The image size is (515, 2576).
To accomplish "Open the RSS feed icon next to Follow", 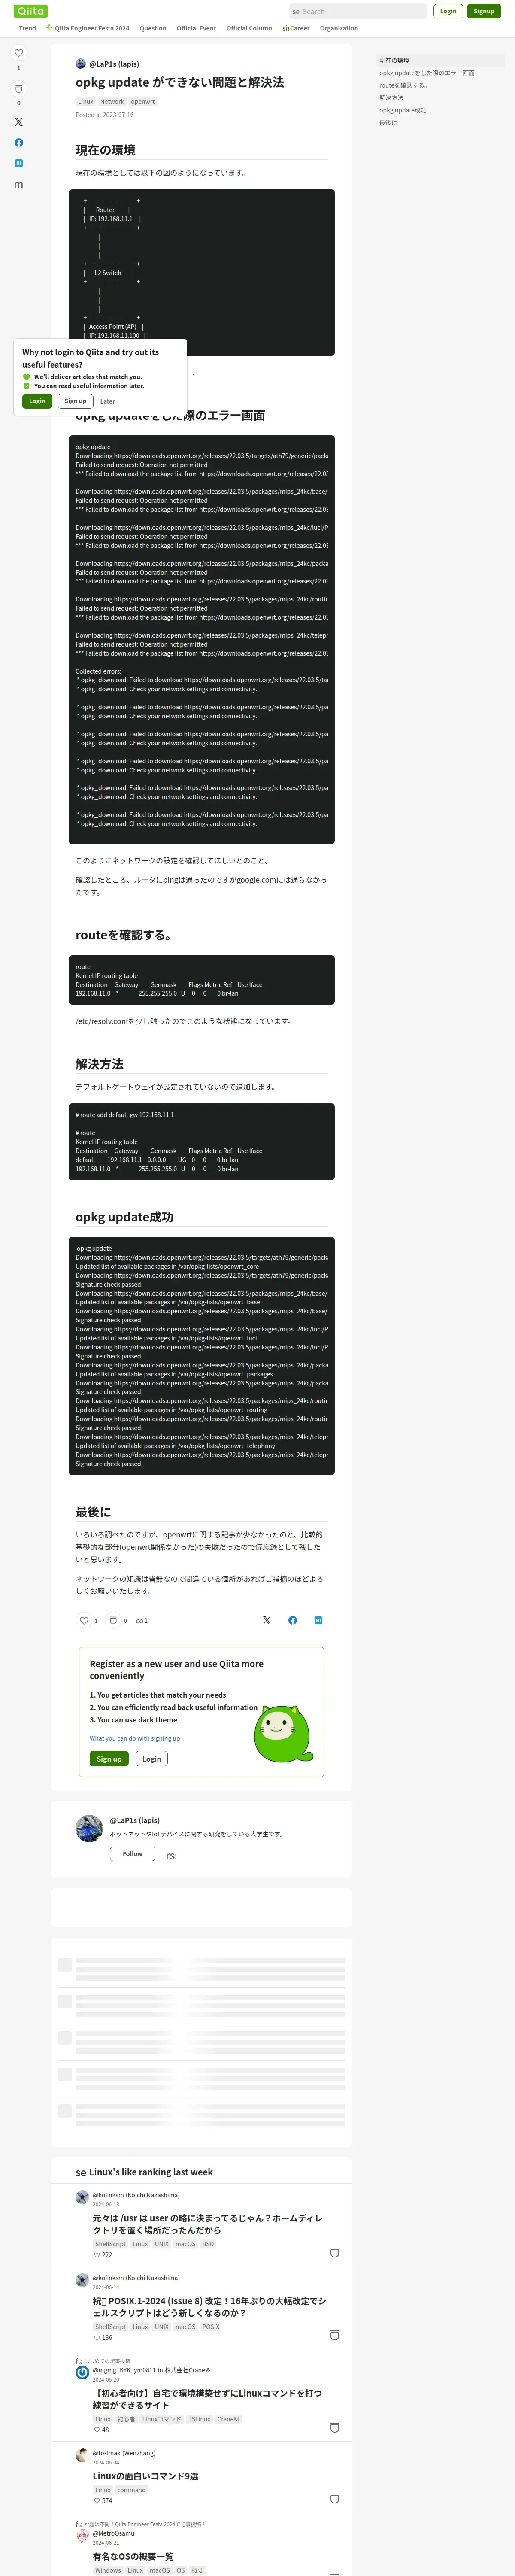I will 171,1855.
